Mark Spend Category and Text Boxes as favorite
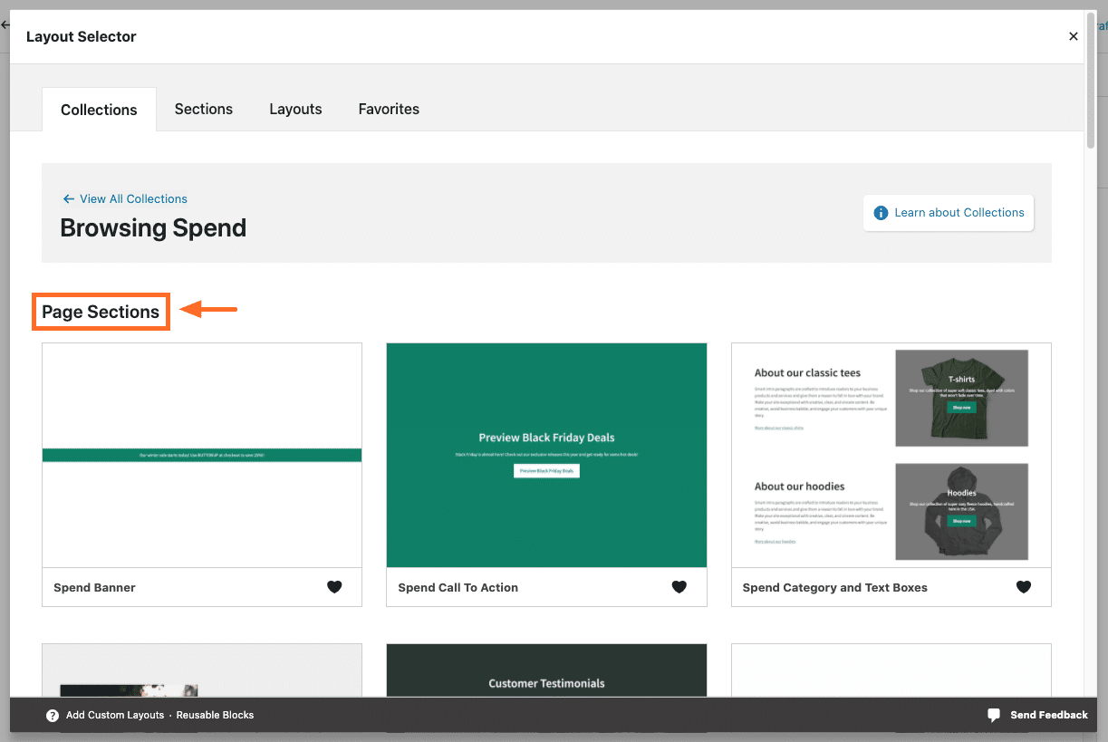1108x742 pixels. click(x=1024, y=587)
